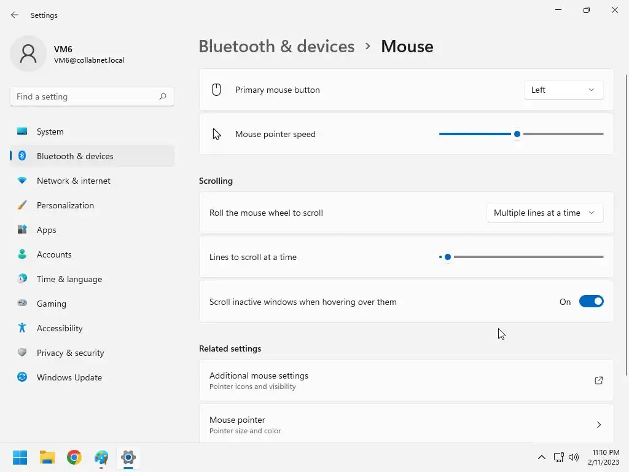Click the taskbar volume speaker icon
The image size is (629, 472).
point(574,457)
